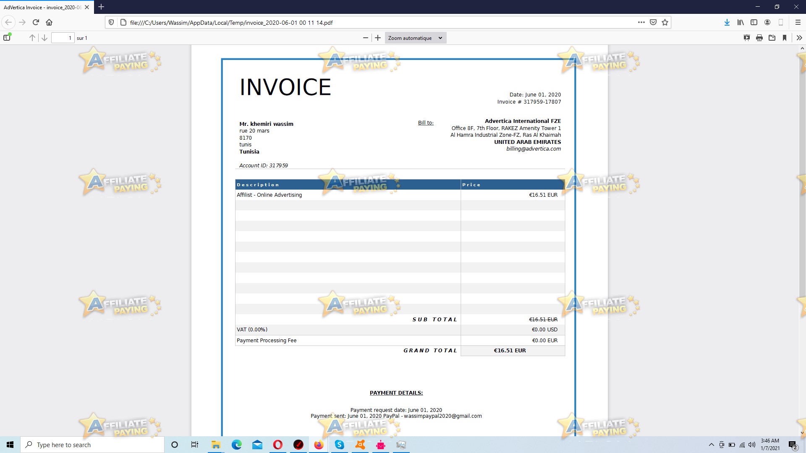Screen dimensions: 806x453
Task: Zoom out of the PDF document
Action: click(366, 38)
